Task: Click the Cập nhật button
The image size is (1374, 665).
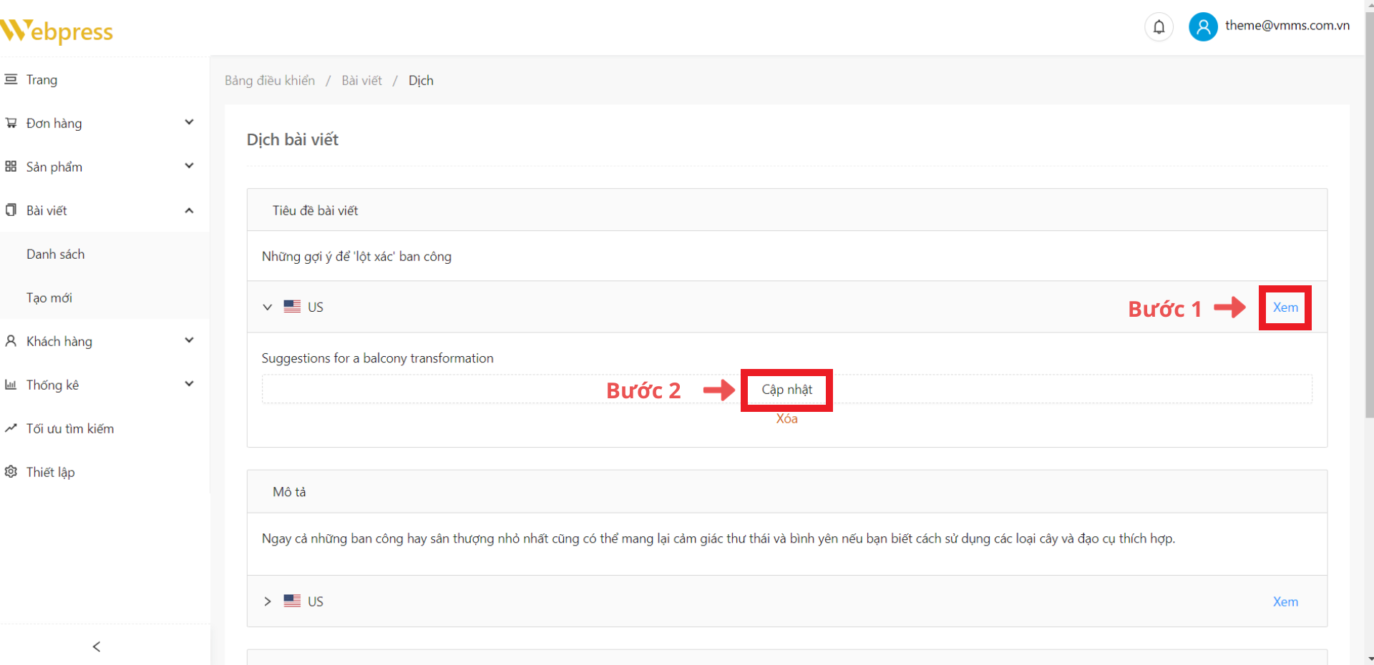Action: pyautogui.click(x=786, y=390)
